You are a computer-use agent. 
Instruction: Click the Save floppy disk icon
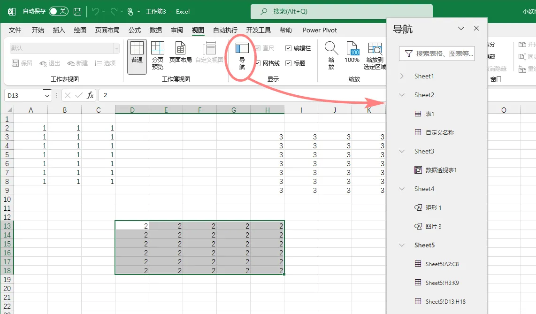coord(77,12)
